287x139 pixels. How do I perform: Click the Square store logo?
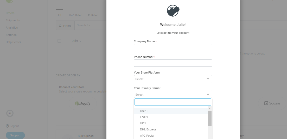coord(272,103)
